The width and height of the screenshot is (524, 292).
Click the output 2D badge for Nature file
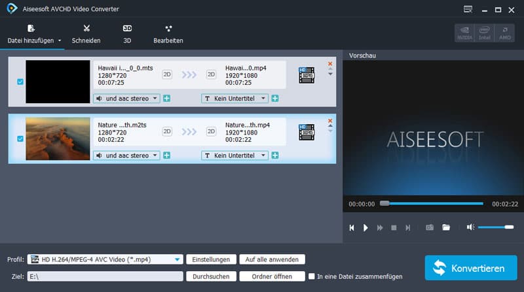pos(211,131)
